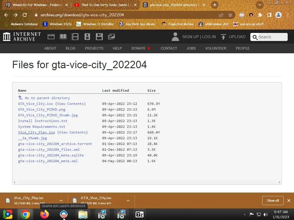View Contents of Vice_City_Play.iso
Screen dimensions: 294x220
tap(72, 132)
